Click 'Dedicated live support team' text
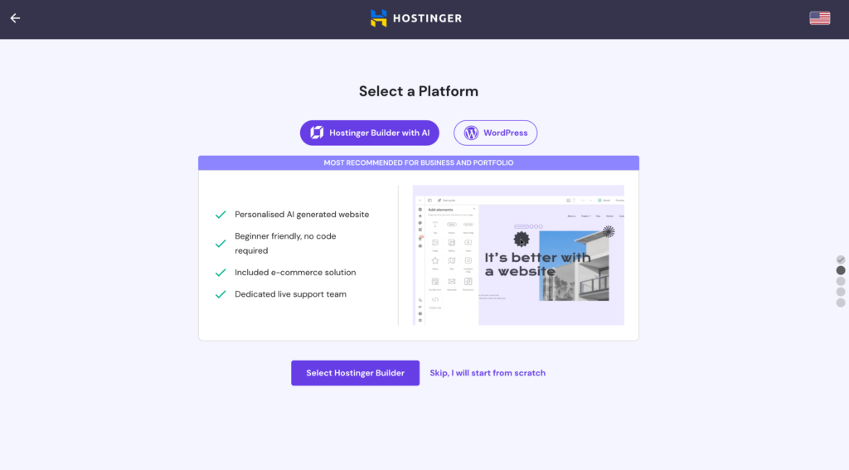 pyautogui.click(x=290, y=294)
